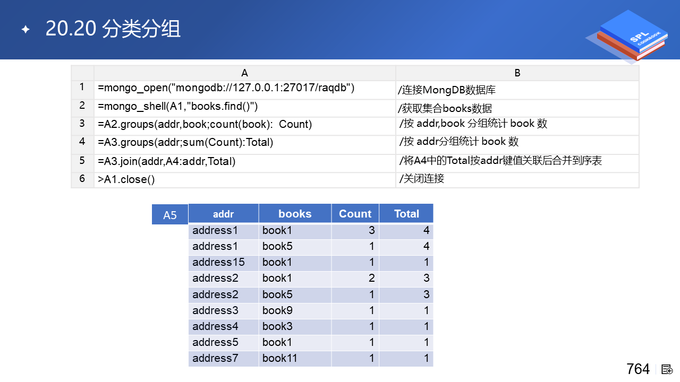Open the slide menu icon beside 764
The height and width of the screenshot is (382, 680).
[667, 369]
